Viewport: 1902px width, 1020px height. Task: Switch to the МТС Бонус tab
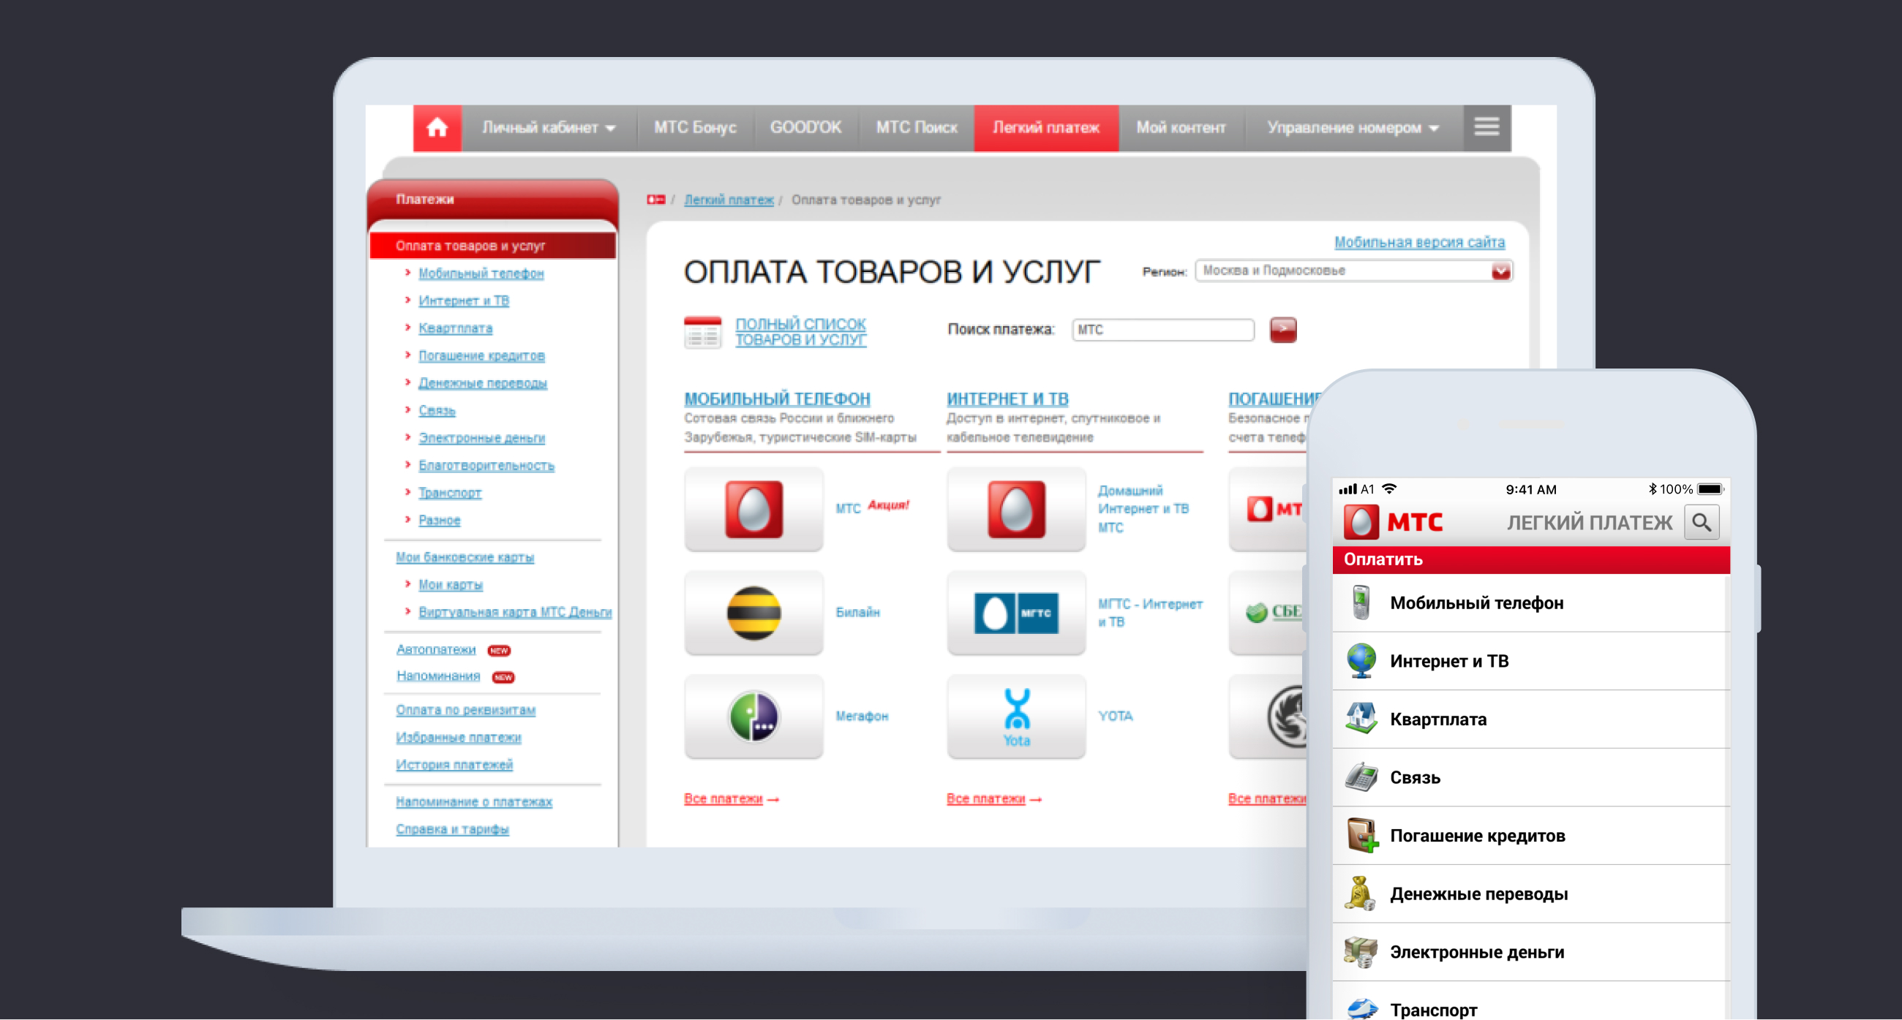695,128
